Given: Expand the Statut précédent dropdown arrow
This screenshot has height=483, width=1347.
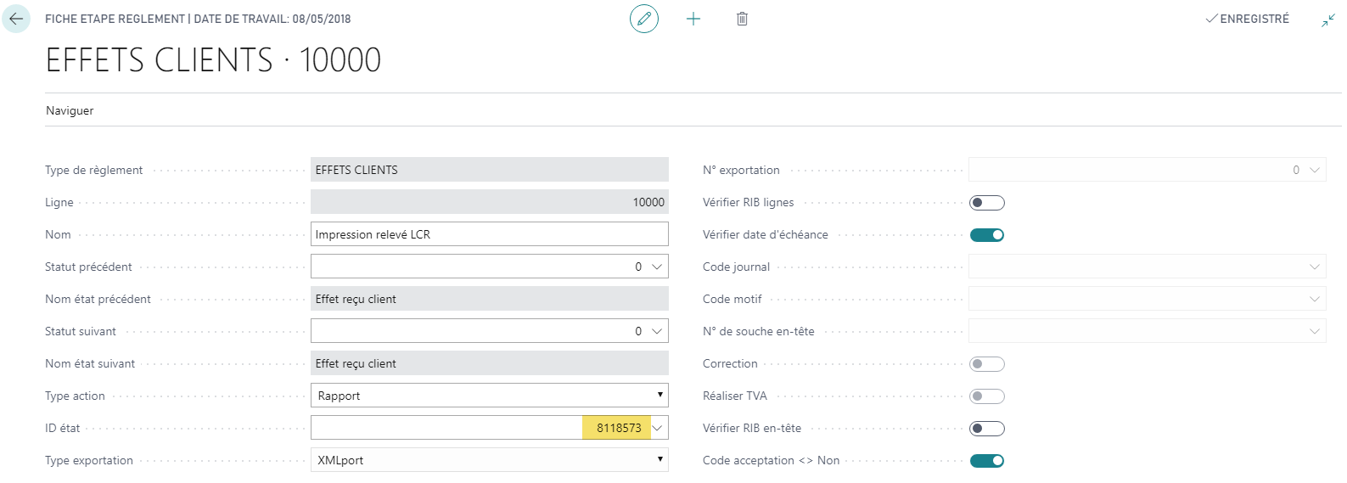Looking at the screenshot, I should click(657, 267).
